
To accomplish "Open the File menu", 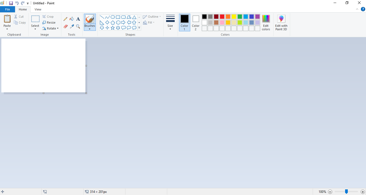I will [x=8, y=9].
